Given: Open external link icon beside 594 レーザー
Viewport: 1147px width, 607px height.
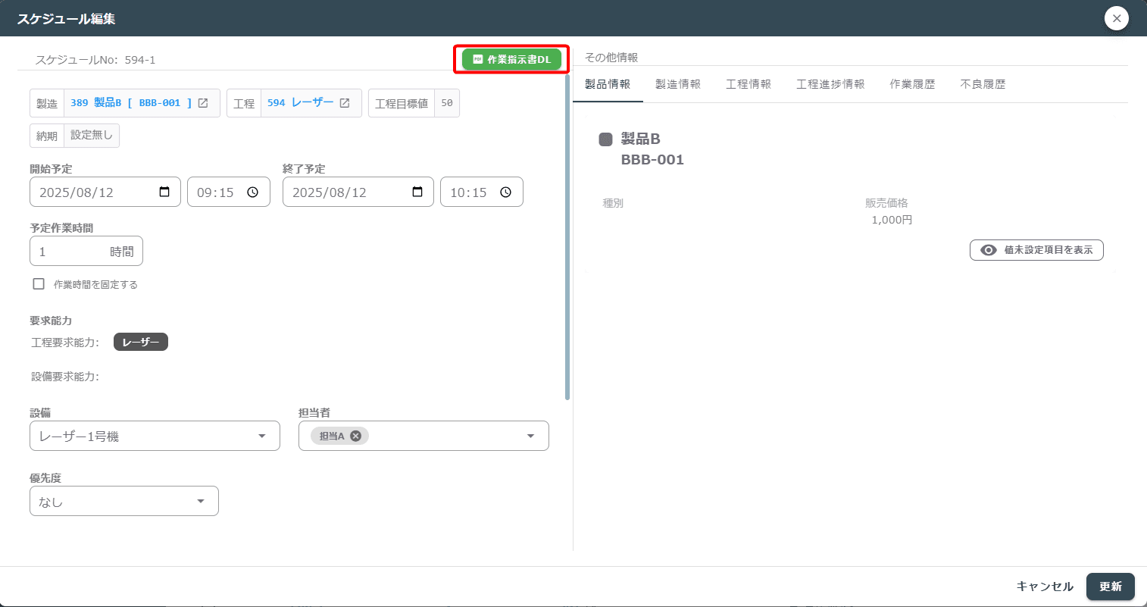Looking at the screenshot, I should tap(345, 103).
